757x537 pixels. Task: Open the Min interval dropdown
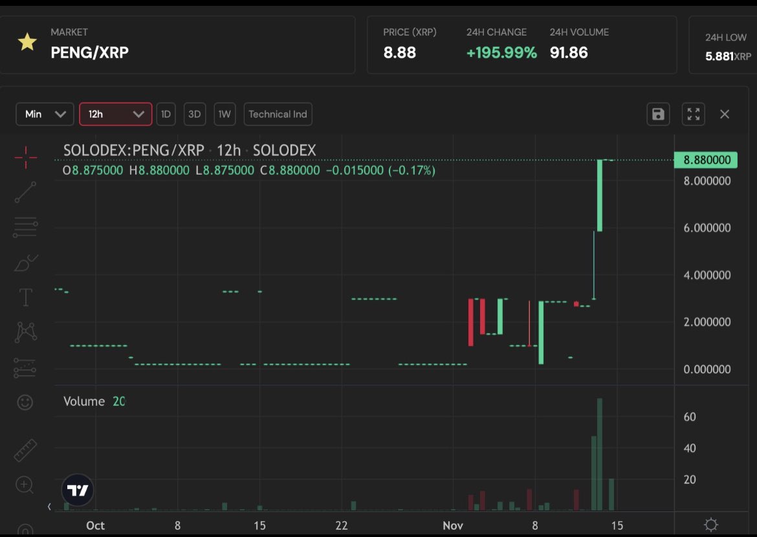point(44,114)
